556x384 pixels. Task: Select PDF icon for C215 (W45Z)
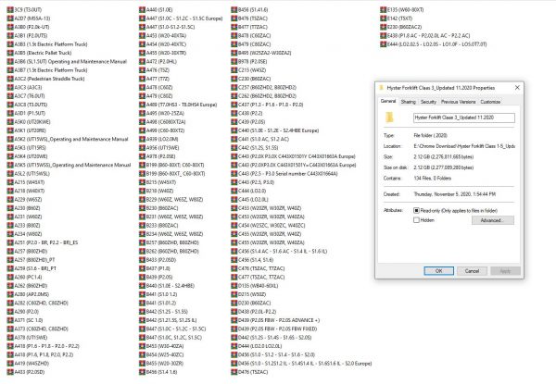pyautogui.click(x=234, y=70)
